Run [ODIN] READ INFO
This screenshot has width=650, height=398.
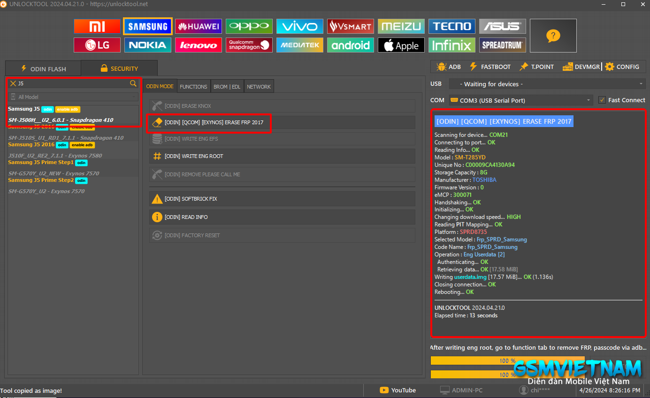pyautogui.click(x=282, y=217)
